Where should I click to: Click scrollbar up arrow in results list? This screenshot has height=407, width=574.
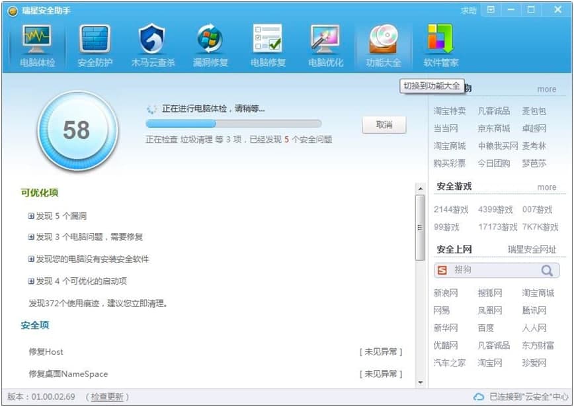click(421, 189)
